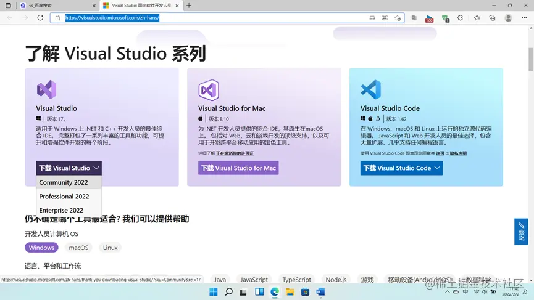Screen dimensions: 534x300
Task: Click the input method 中 indicator
Action: tap(465, 292)
